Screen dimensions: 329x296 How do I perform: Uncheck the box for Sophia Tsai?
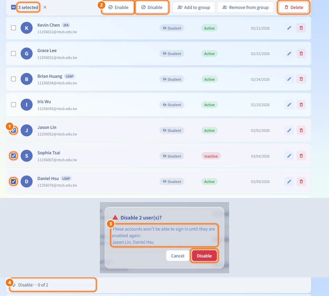pos(13,156)
